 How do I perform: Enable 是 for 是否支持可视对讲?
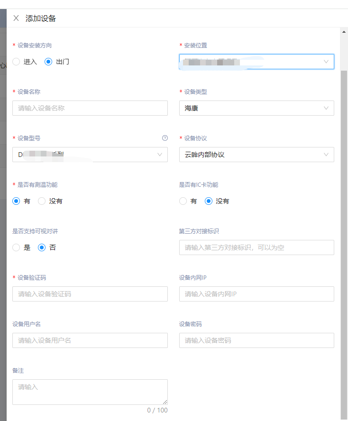click(x=17, y=247)
